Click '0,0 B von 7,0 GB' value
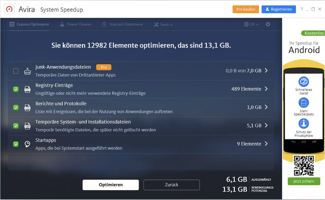Screen dimensions: 325x200 (x=244, y=71)
